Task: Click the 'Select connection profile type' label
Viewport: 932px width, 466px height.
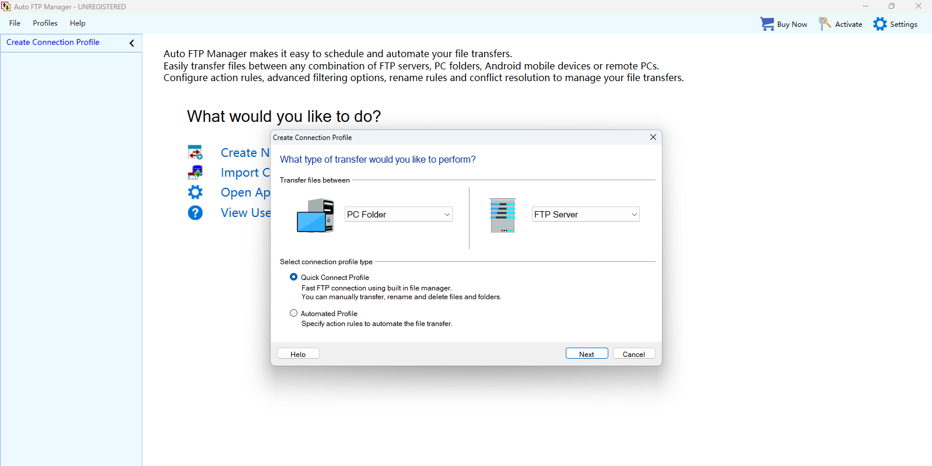Action: coord(326,262)
